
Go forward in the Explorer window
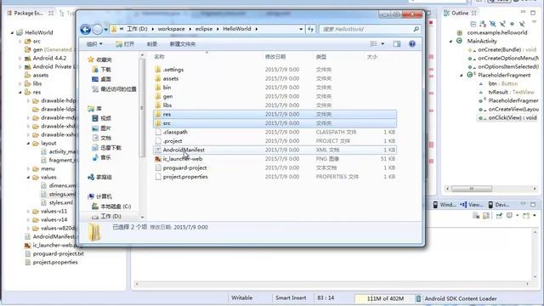(x=98, y=30)
